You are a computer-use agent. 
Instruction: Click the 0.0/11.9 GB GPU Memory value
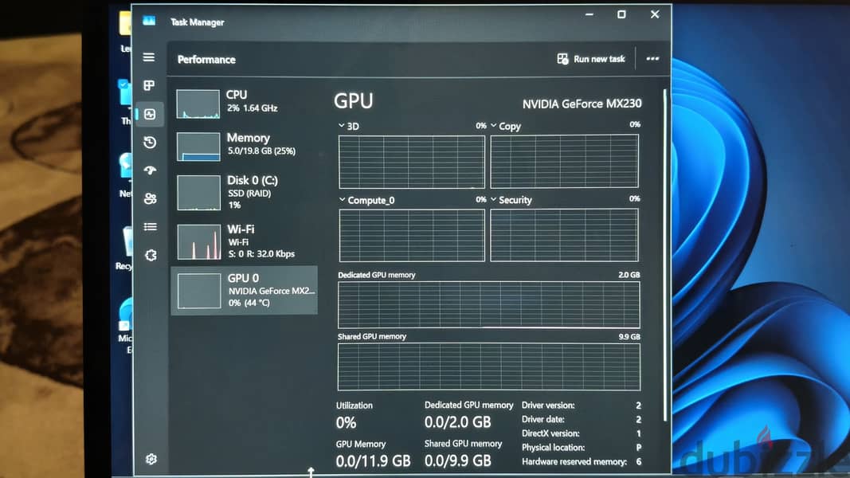click(373, 460)
